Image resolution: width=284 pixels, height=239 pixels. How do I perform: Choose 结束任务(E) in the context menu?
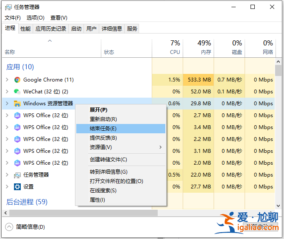click(x=121, y=129)
